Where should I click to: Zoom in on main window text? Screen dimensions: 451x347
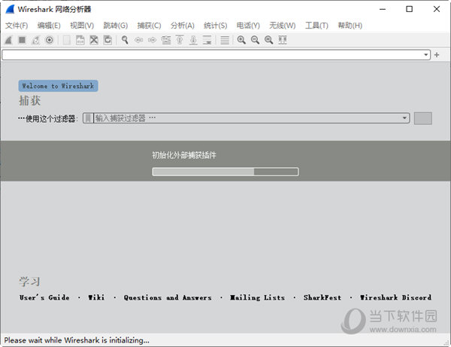[x=241, y=40]
